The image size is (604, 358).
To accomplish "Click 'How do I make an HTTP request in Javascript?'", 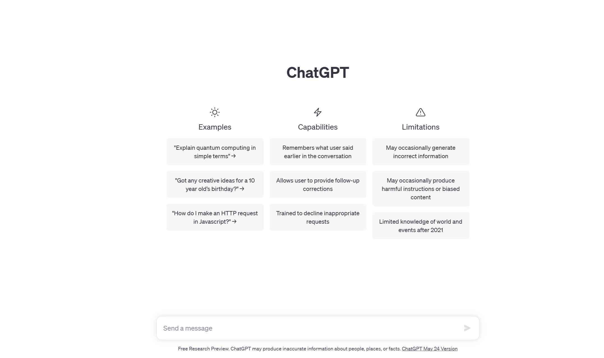I will tap(215, 217).
